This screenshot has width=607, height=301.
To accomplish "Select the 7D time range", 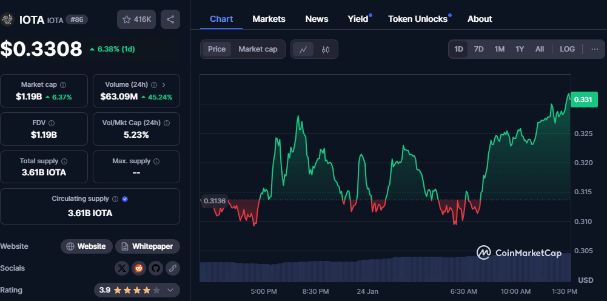I will click(479, 49).
